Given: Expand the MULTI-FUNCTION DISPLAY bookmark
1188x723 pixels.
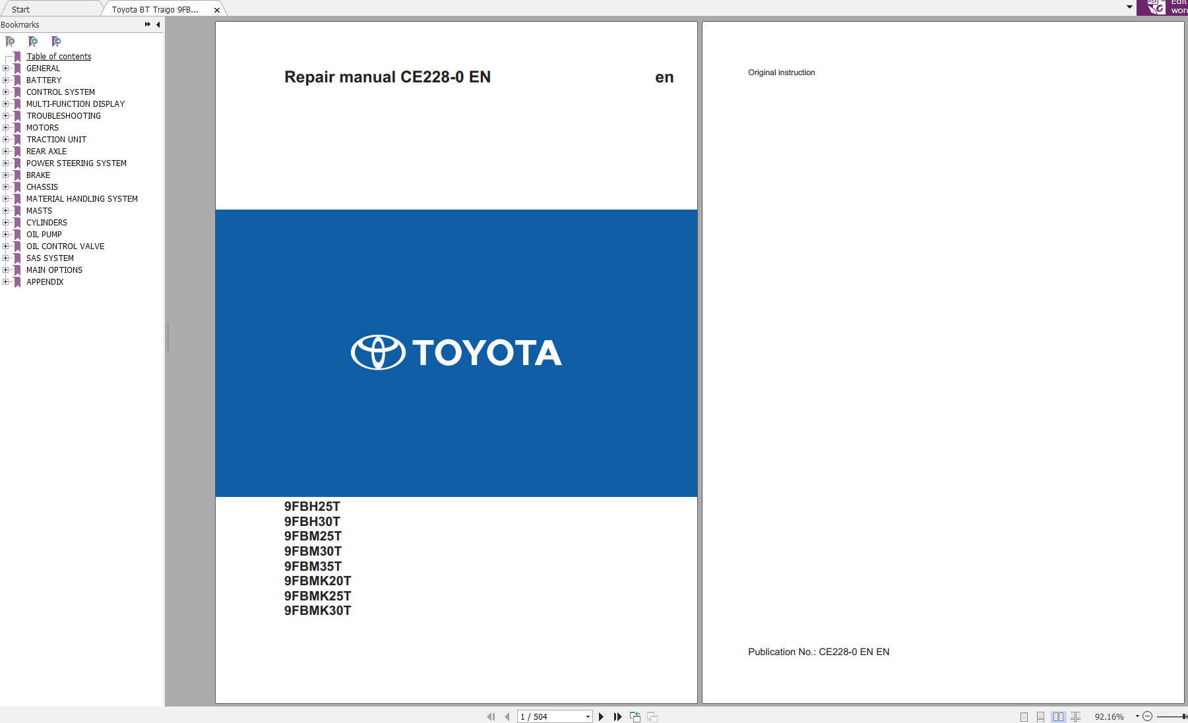Looking at the screenshot, I should coord(6,104).
